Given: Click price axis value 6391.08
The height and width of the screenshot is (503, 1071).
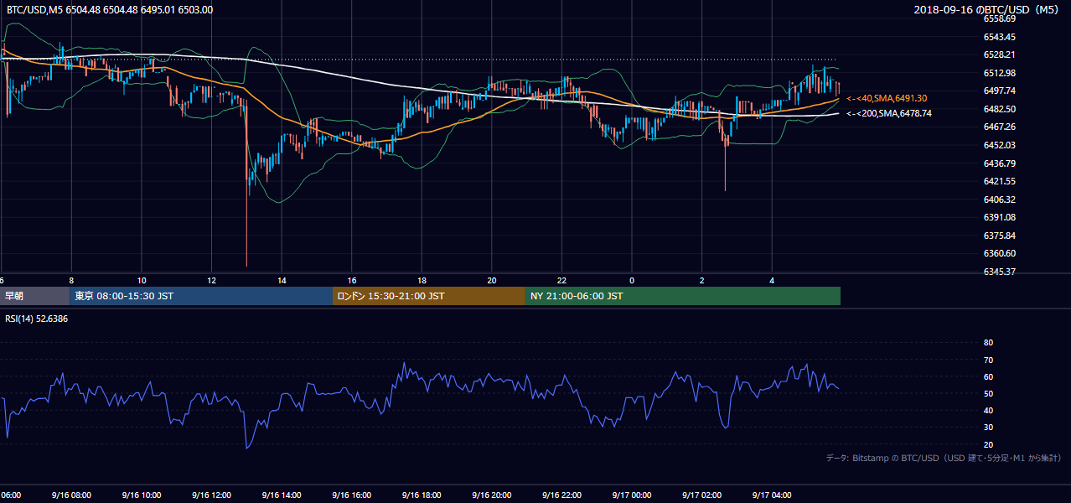Looking at the screenshot, I should pos(1000,217).
